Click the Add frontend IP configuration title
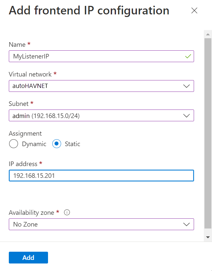The height and width of the screenshot is (271, 212). [89, 10]
